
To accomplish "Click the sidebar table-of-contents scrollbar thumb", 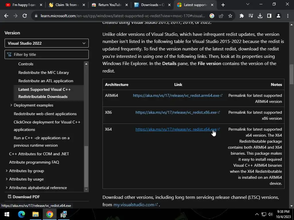I will pos(86,166).
